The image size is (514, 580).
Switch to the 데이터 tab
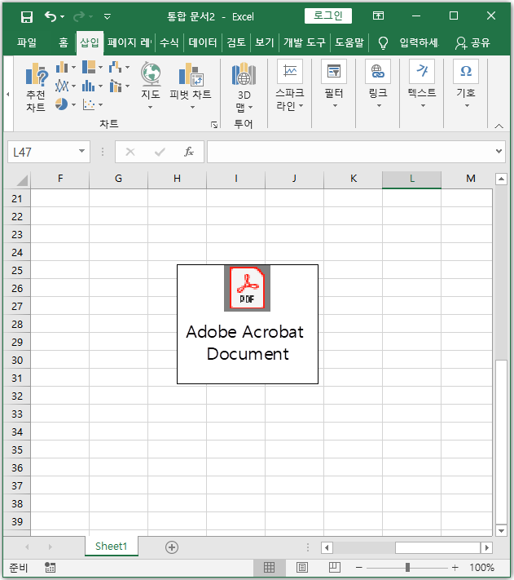click(x=203, y=42)
